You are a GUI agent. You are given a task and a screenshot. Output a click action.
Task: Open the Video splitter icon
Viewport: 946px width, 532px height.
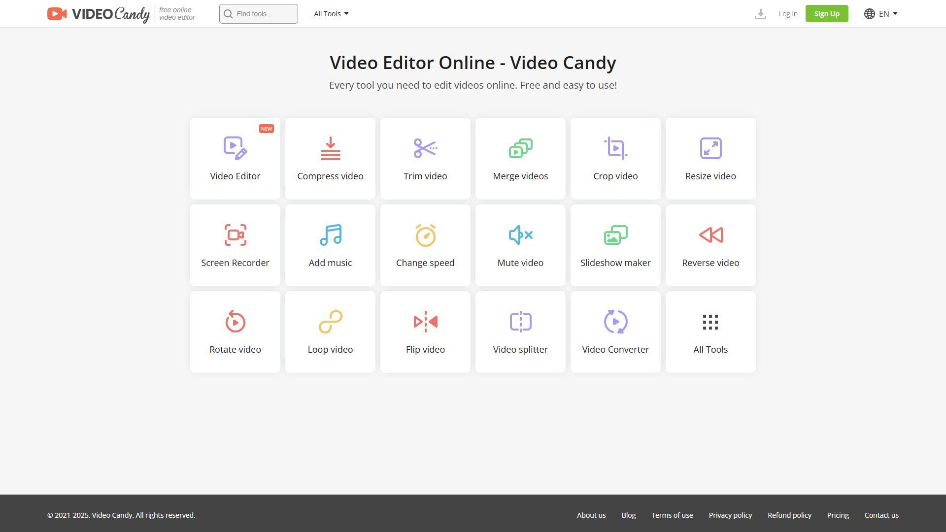[520, 322]
